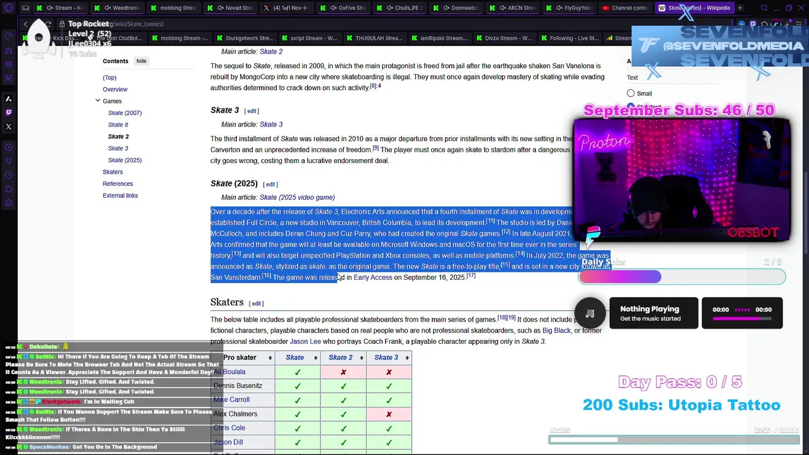The height and width of the screenshot is (455, 809).
Task: Open the sidebar M icon panel
Action: [x=9, y=78]
